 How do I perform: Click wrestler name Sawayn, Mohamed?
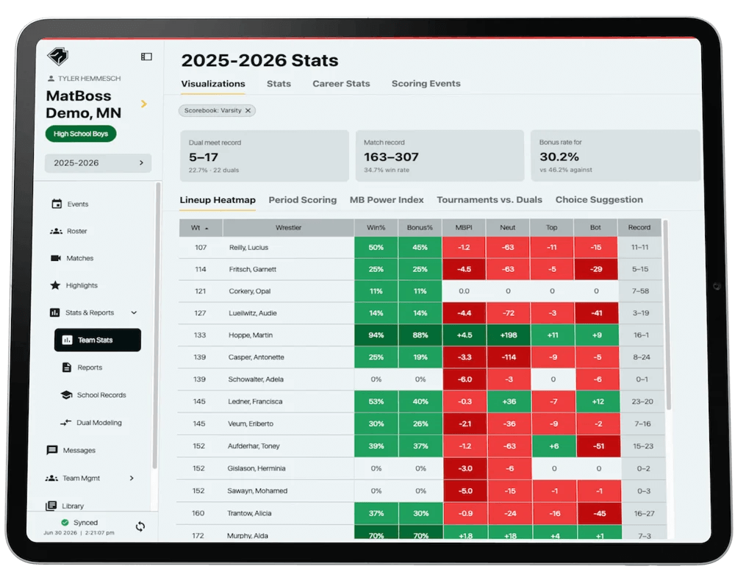tap(257, 490)
